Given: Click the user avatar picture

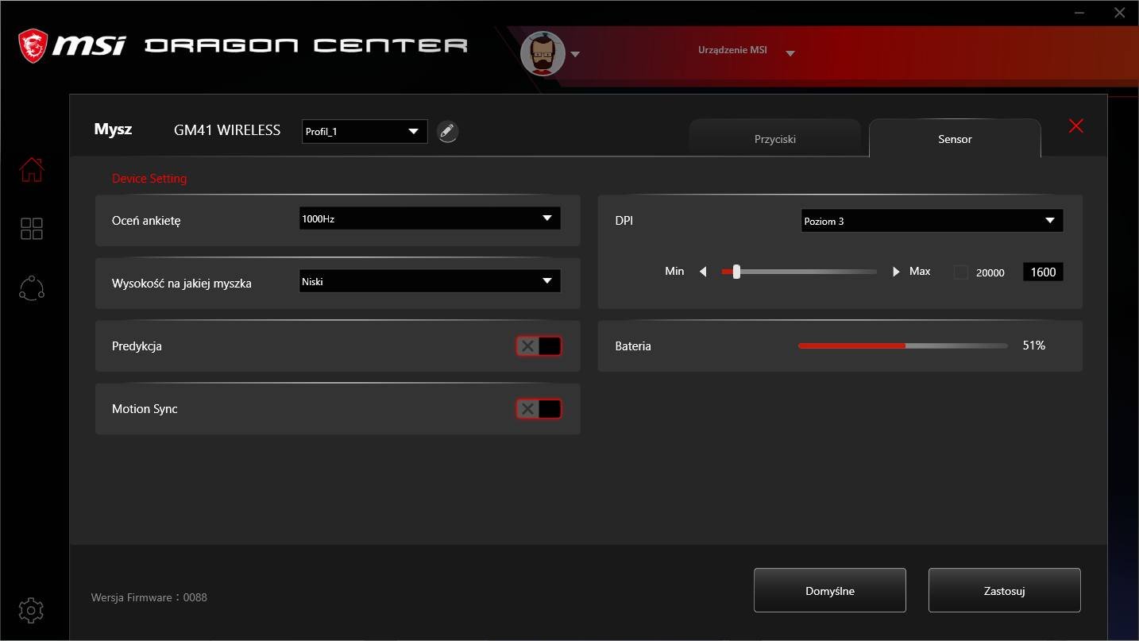Looking at the screenshot, I should click(x=542, y=54).
